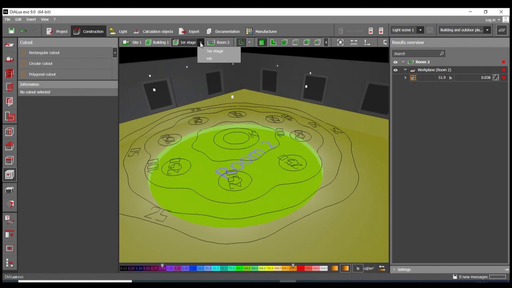This screenshot has height=288, width=512.
Task: Click the text labeling sidebar icon
Action: (9, 219)
